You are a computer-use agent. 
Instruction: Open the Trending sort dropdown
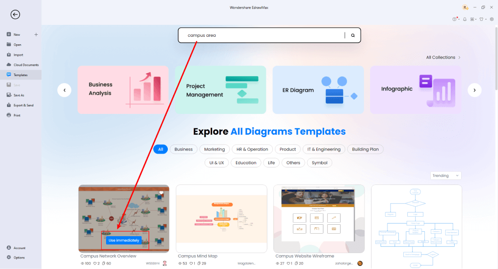pos(446,176)
